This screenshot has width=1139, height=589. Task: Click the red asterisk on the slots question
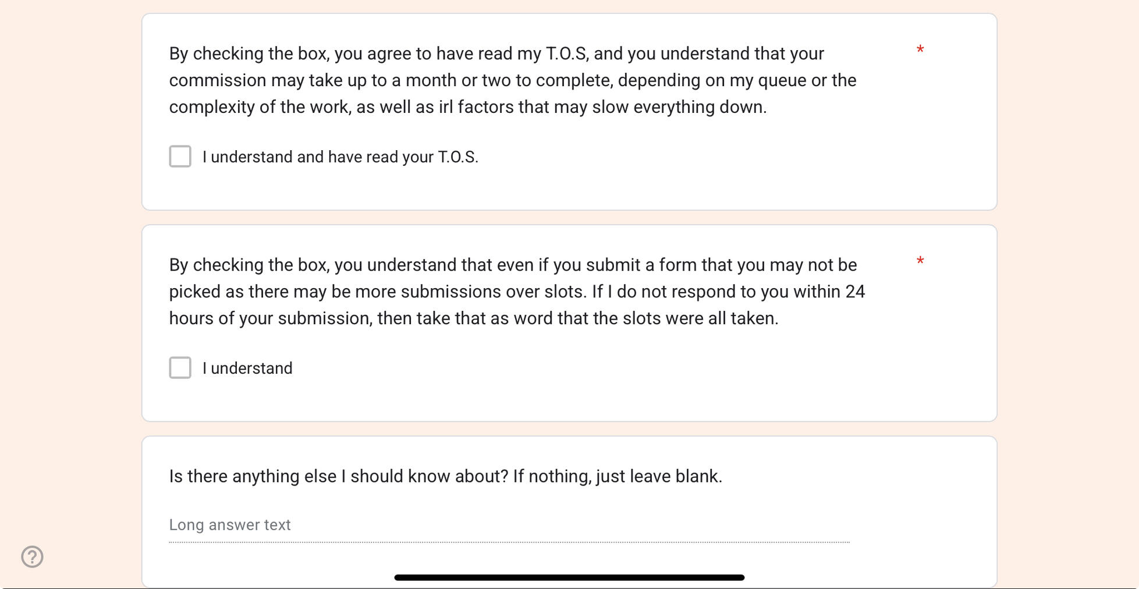tap(920, 261)
